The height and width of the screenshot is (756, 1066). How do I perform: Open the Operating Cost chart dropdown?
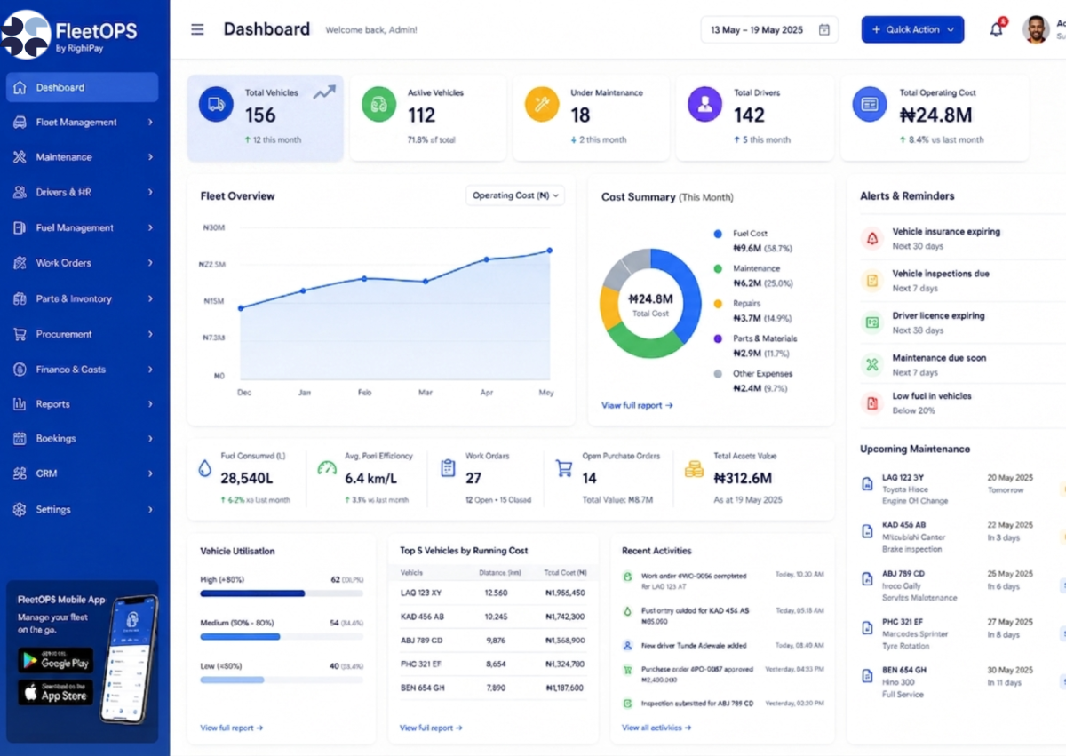[516, 195]
